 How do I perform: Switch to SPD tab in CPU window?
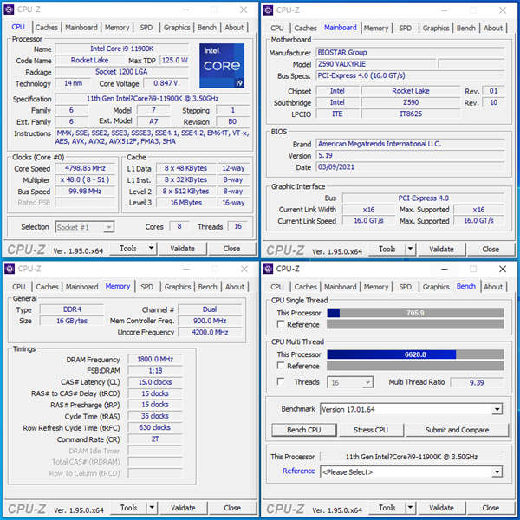pyautogui.click(x=146, y=28)
